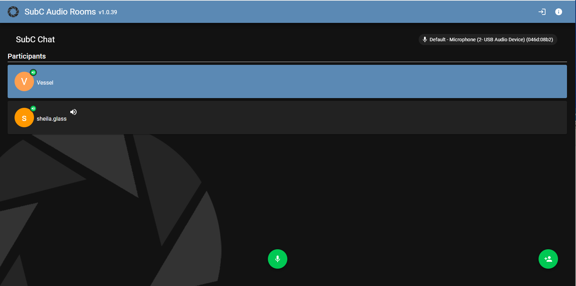Select the sheila.glass participant row
The image size is (576, 286).
click(287, 118)
